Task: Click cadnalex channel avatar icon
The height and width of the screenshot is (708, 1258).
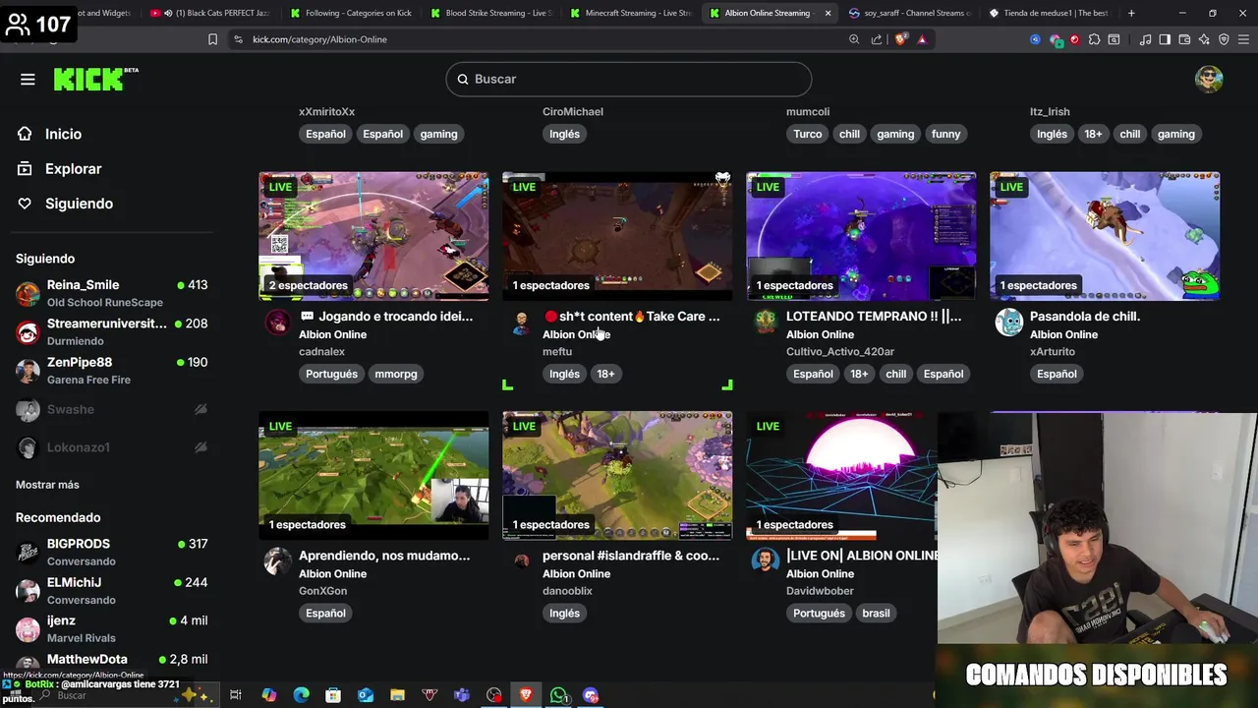Action: (x=277, y=323)
